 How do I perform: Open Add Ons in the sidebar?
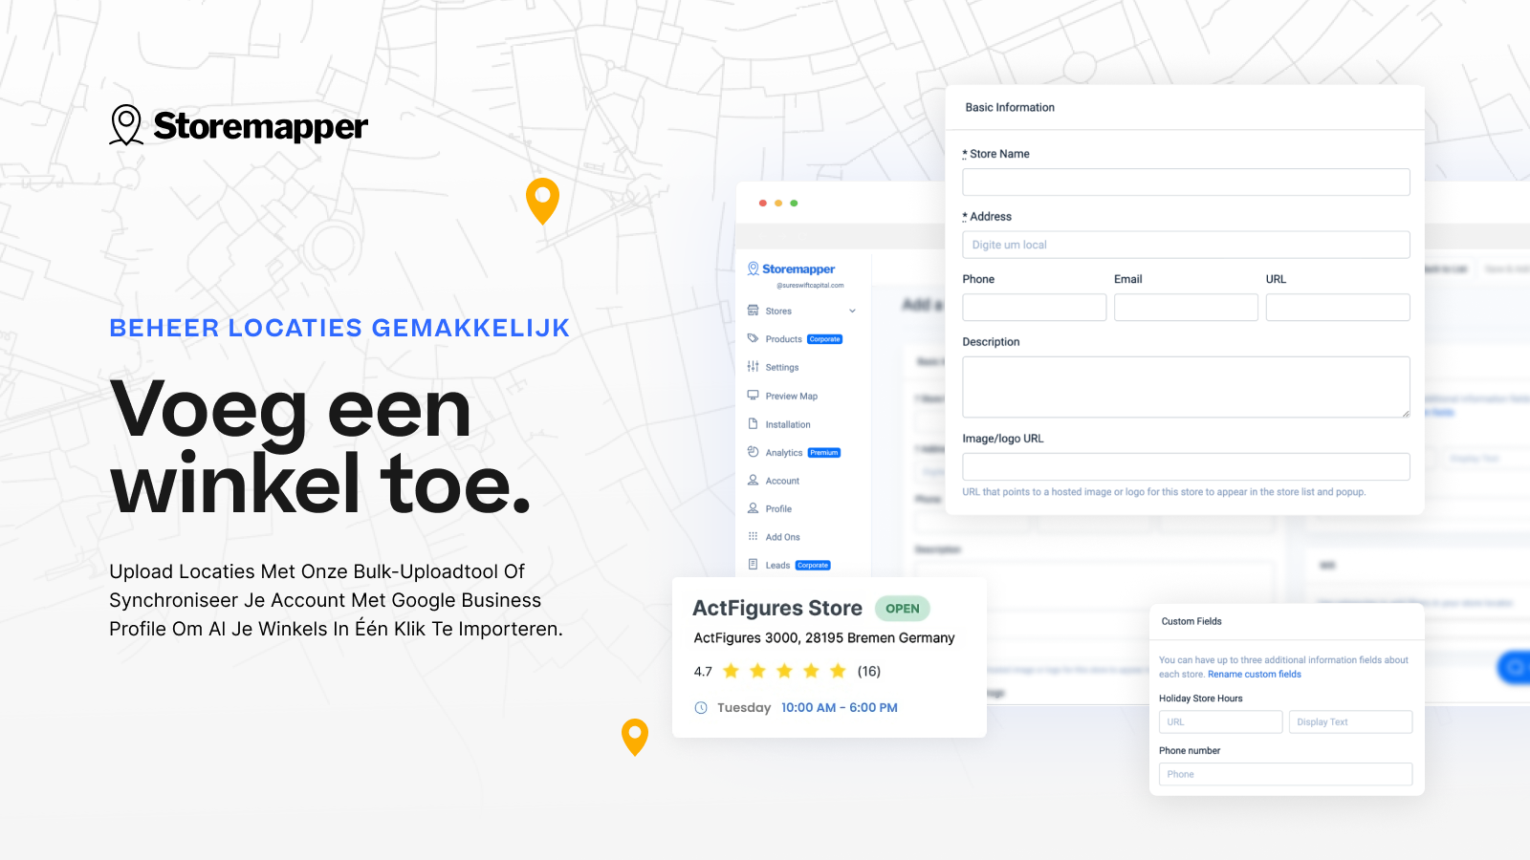(x=782, y=537)
